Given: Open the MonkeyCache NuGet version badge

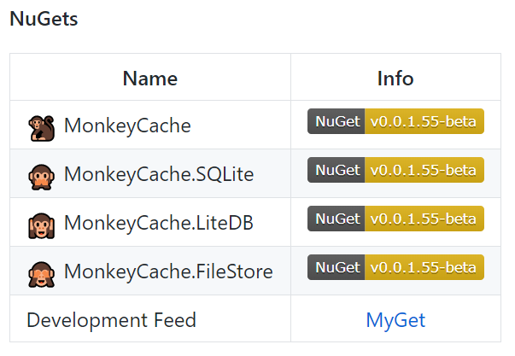Looking at the screenshot, I should tap(395, 121).
